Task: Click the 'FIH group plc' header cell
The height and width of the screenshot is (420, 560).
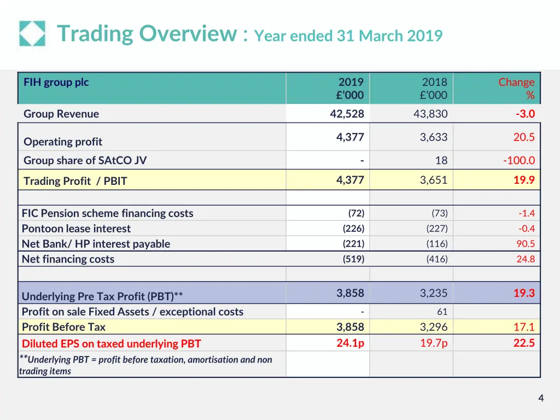Action: pyautogui.click(x=56, y=83)
